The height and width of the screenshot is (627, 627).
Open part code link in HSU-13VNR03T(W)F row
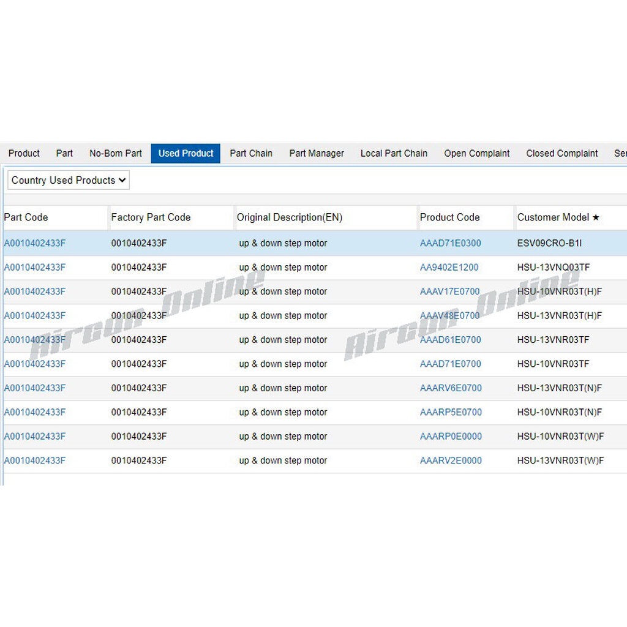pyautogui.click(x=35, y=460)
